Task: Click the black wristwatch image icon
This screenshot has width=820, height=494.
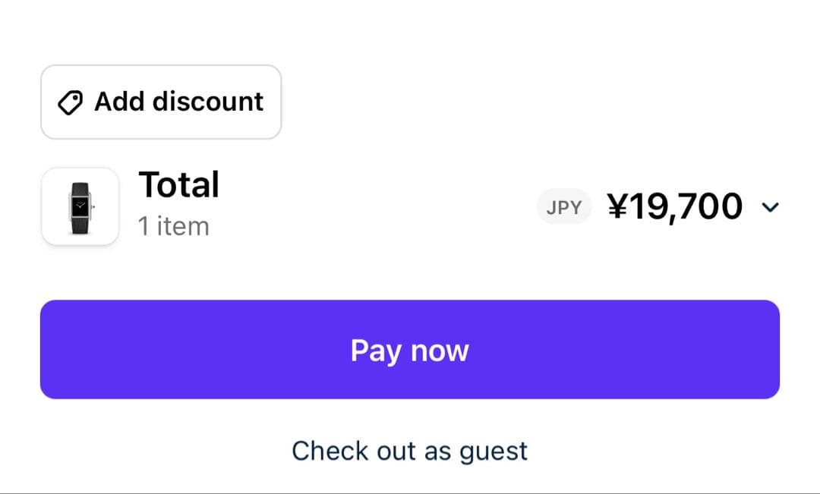Action: point(80,207)
